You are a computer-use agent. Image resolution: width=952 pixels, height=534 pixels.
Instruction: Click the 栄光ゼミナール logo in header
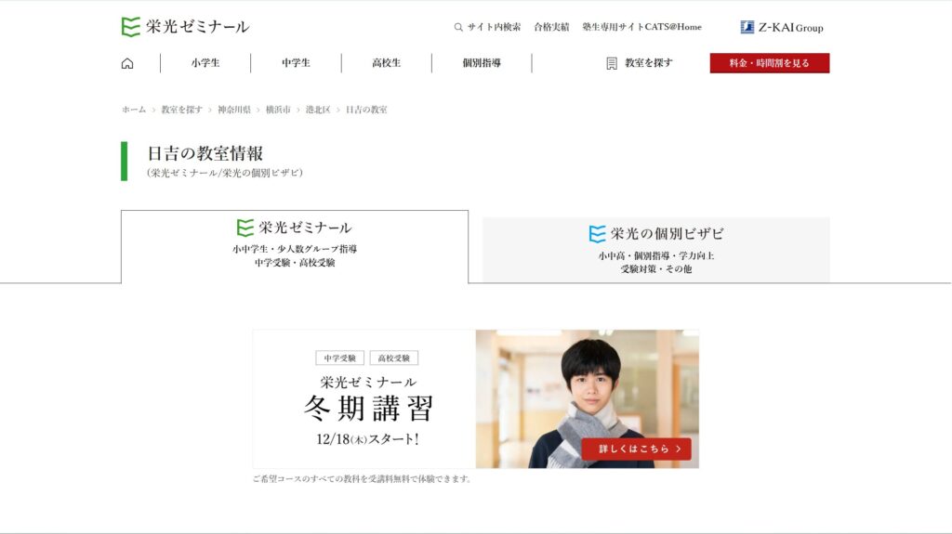click(185, 27)
